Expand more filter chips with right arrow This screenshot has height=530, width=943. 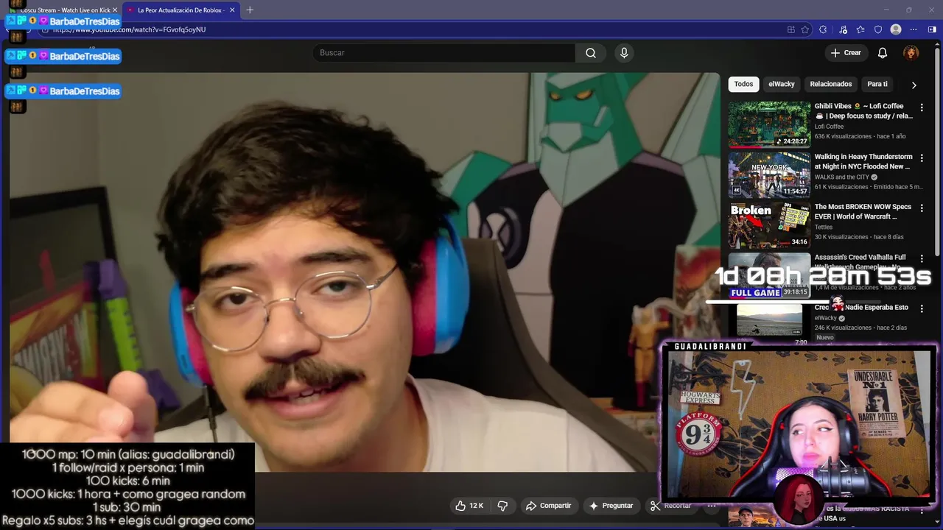click(x=914, y=85)
